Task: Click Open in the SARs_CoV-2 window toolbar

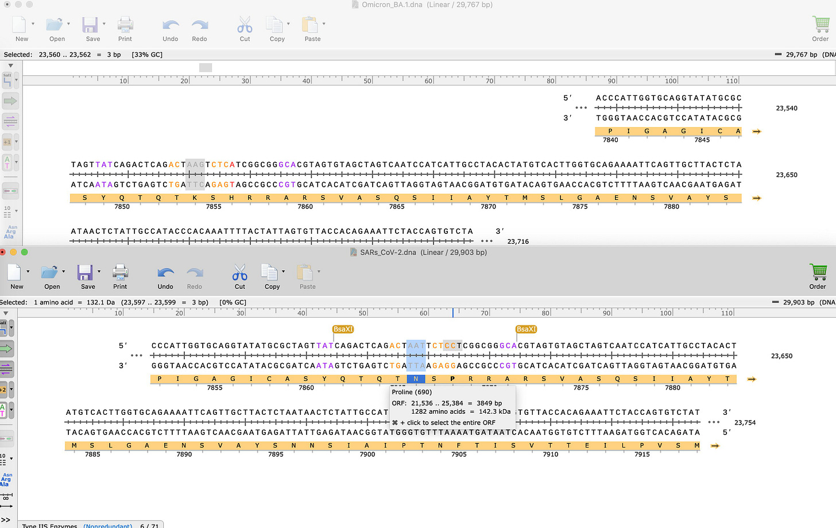Action: point(51,276)
